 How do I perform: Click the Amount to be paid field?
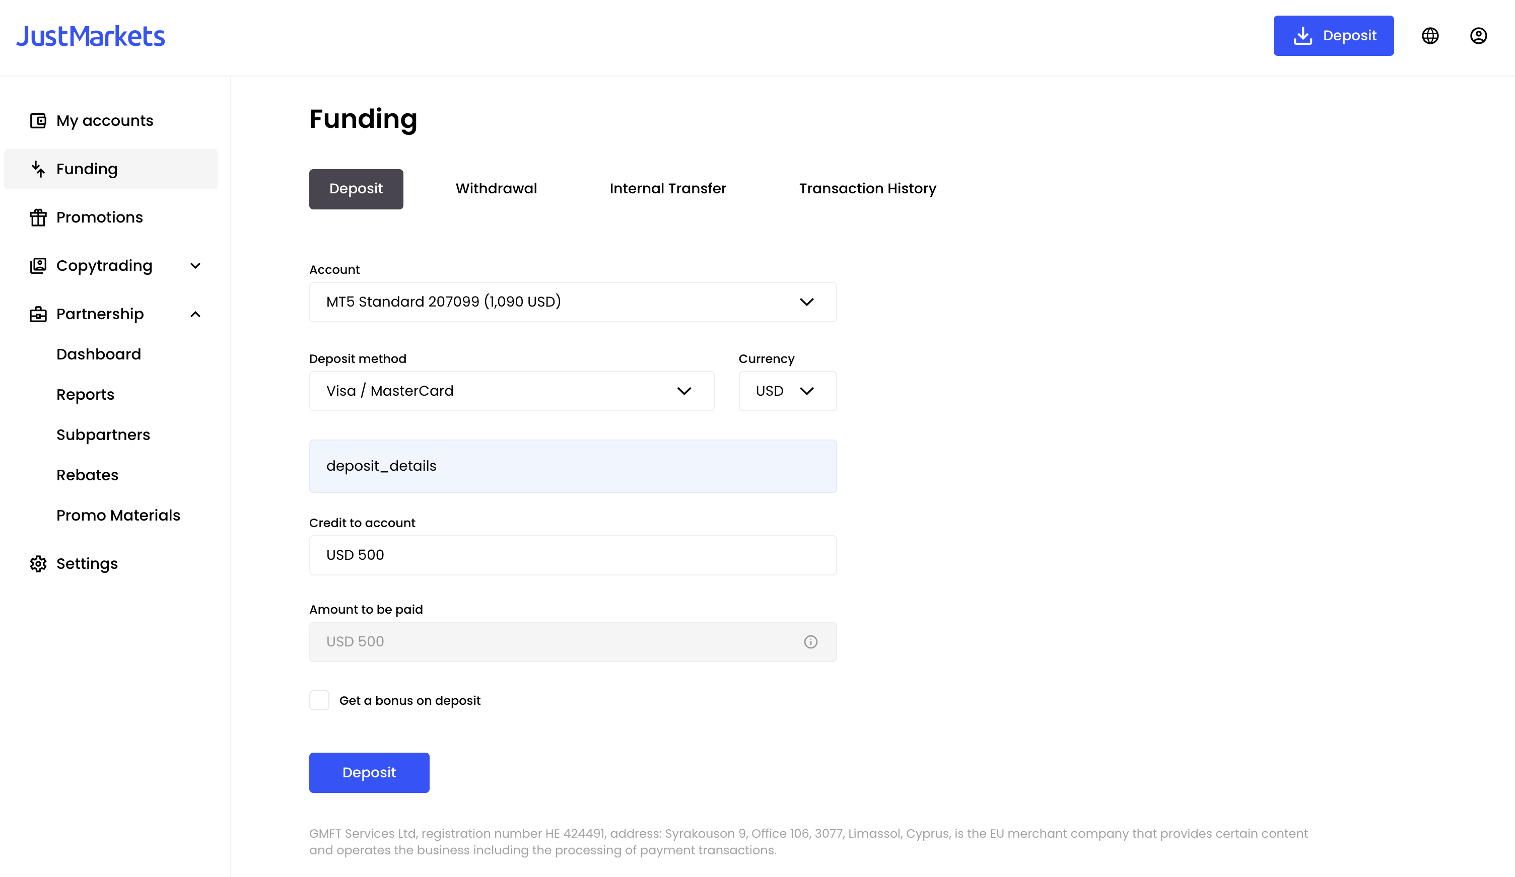572,642
